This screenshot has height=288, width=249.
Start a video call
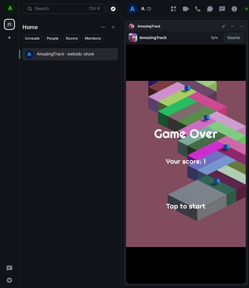(x=186, y=9)
